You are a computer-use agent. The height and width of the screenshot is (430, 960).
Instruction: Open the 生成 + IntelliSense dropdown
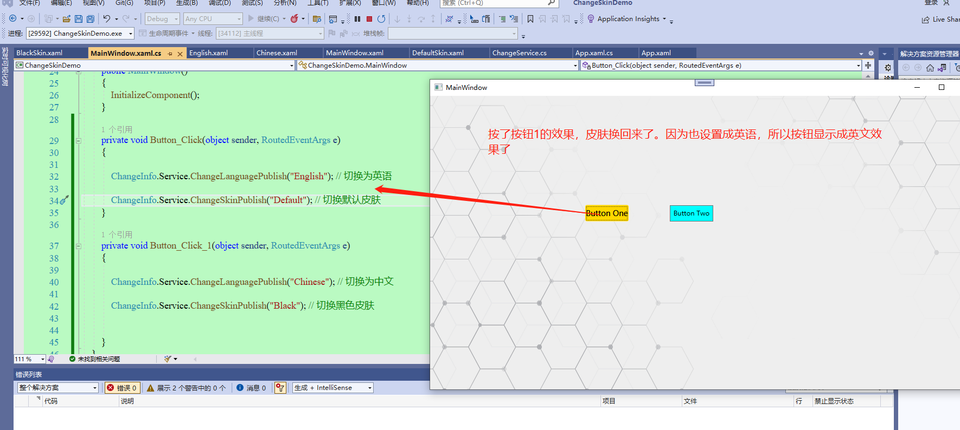coord(333,388)
